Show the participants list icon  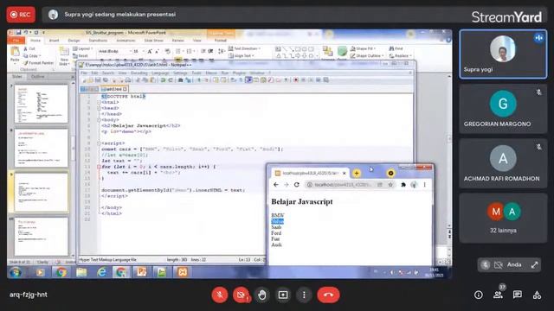pyautogui.click(x=499, y=295)
